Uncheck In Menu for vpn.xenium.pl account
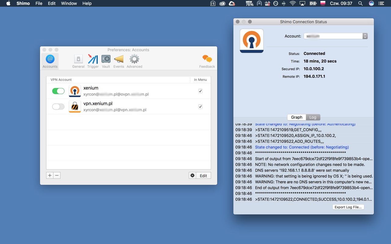Viewport: 391px width, 244px height. click(x=200, y=106)
